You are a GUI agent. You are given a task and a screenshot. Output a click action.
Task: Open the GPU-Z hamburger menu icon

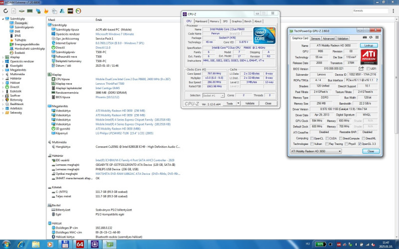377,37
